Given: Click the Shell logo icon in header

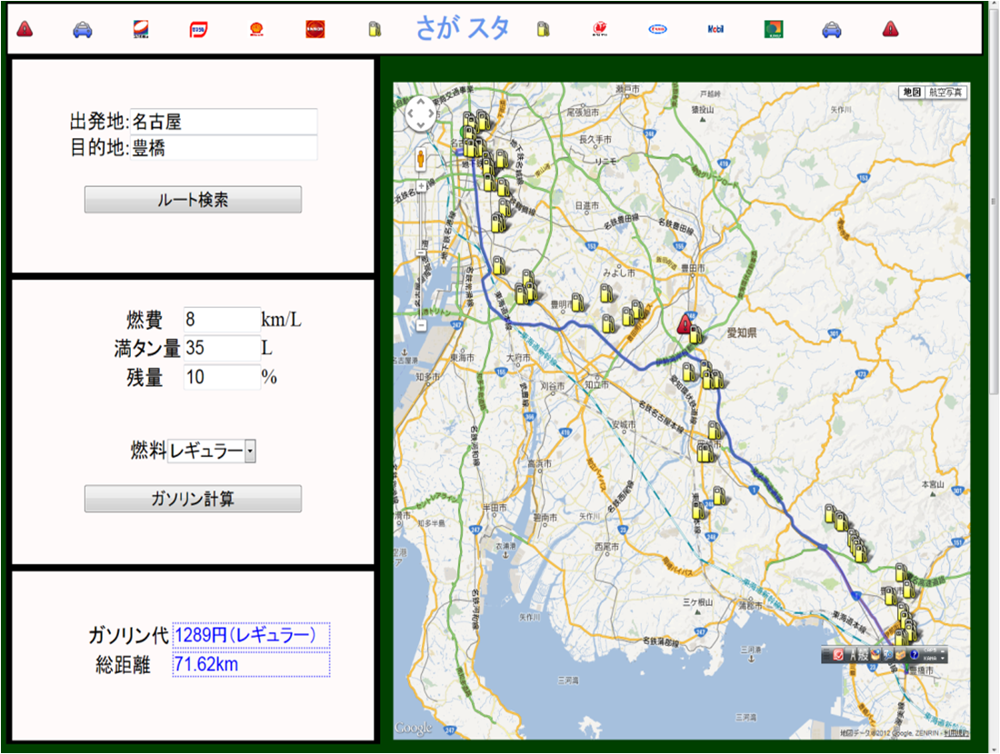Looking at the screenshot, I should (256, 30).
